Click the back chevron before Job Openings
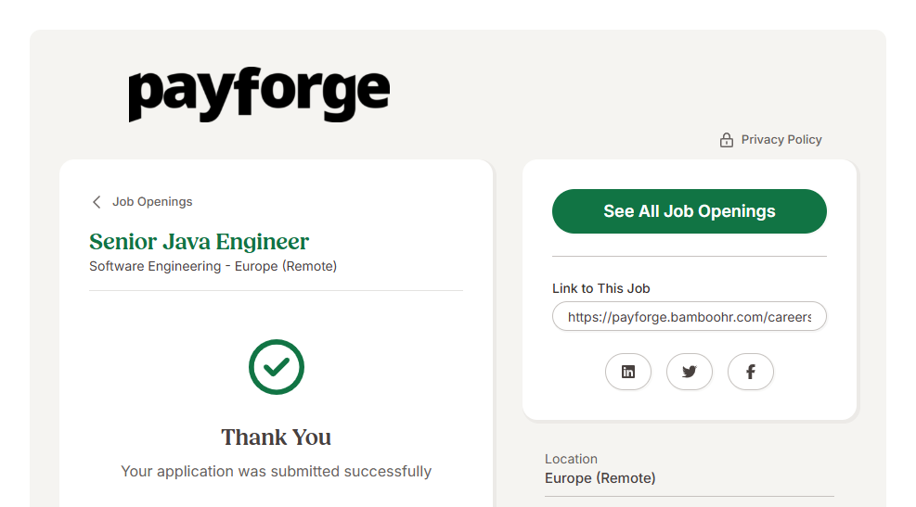Screen dimensions: 916x507 97,202
